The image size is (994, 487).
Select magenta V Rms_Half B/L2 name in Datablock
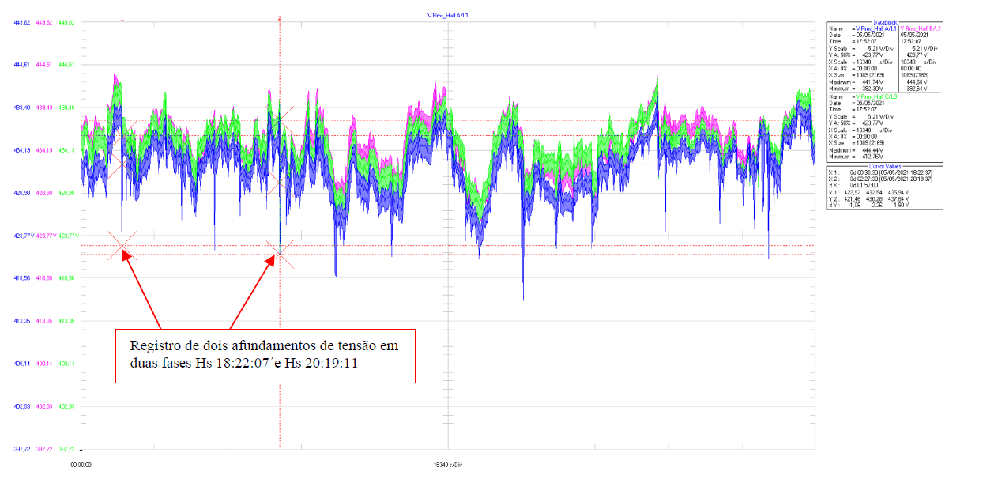[x=920, y=28]
